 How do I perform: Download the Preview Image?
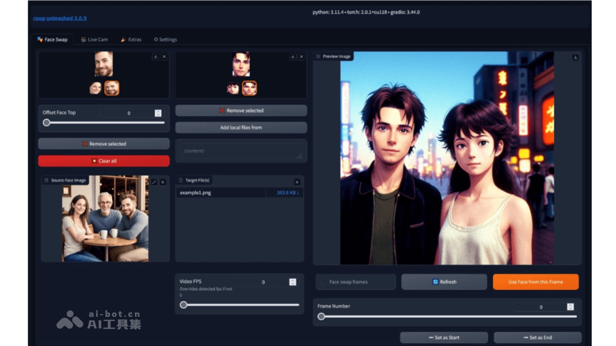pyautogui.click(x=575, y=57)
